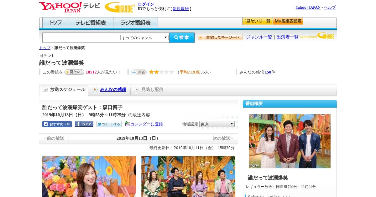Open the My番組表設定 button
The image size is (376, 197).
pos(288,21)
